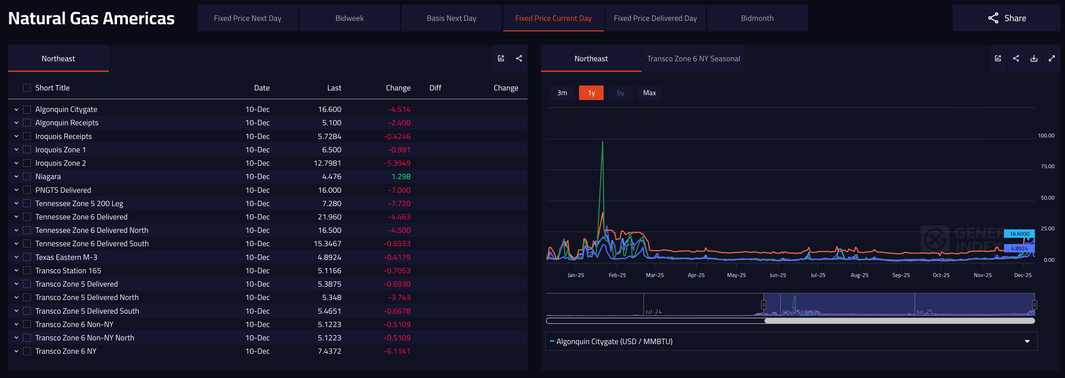Toggle select-all checkbox beside Short Title
Viewport: 1065px width, 378px height.
[27, 88]
